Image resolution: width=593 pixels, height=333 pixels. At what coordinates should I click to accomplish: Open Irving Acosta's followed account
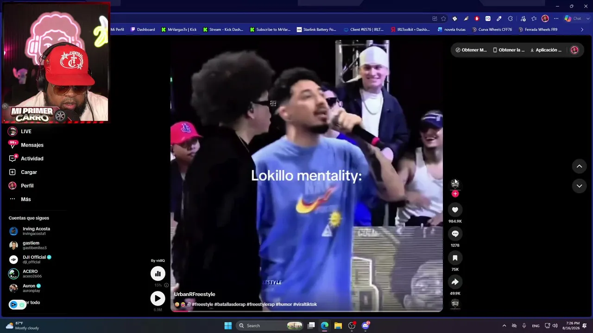pos(30,231)
